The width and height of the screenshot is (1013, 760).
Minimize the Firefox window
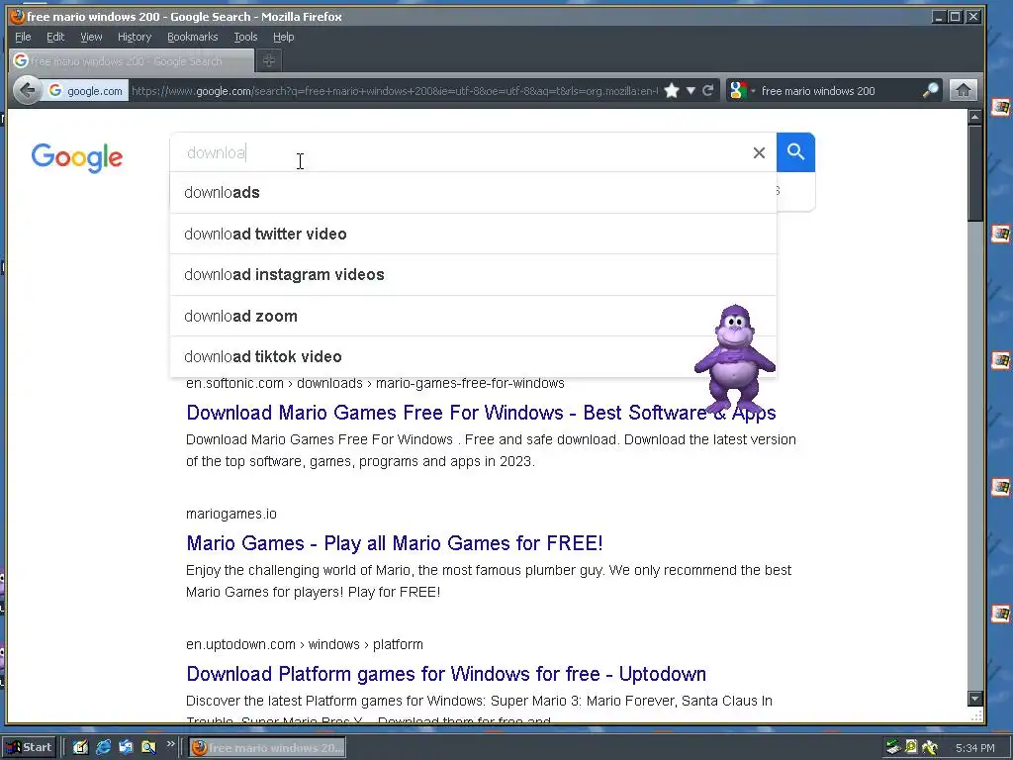939,17
